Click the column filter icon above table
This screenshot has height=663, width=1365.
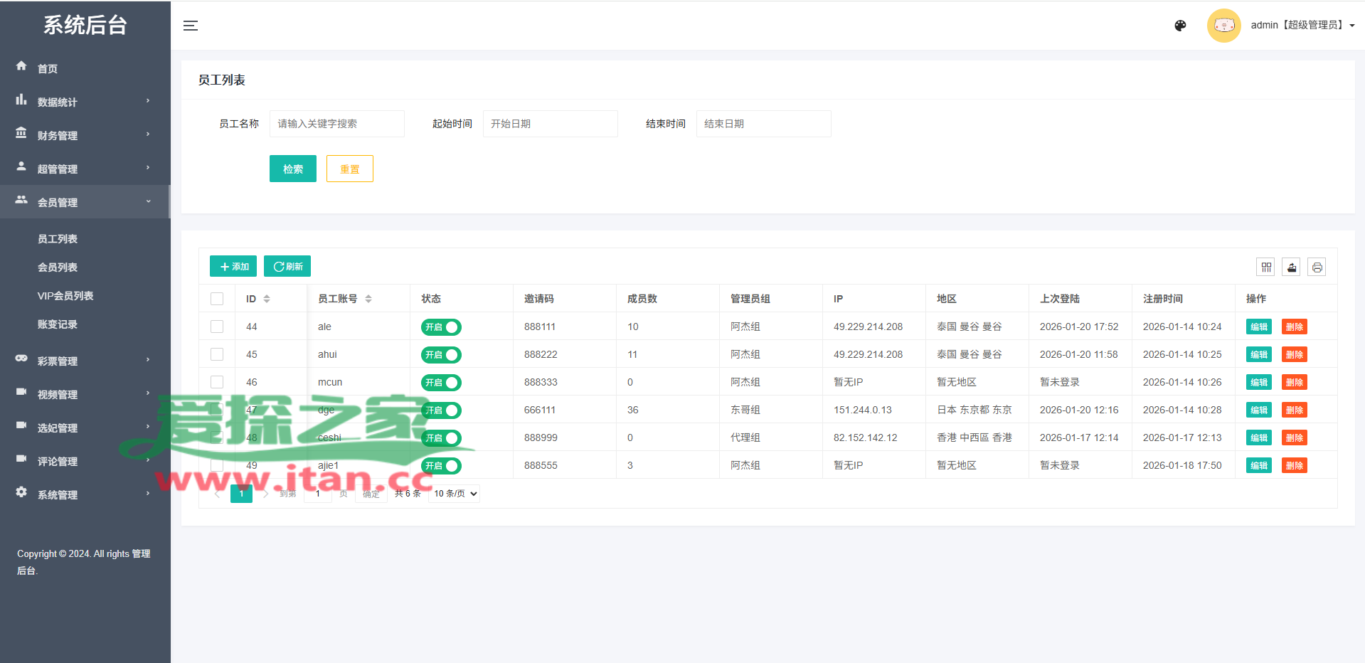(1266, 267)
